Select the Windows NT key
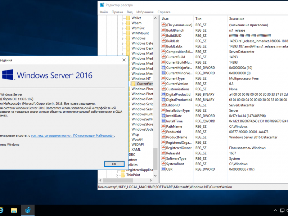The image size is (288, 216). [x=141, y=78]
